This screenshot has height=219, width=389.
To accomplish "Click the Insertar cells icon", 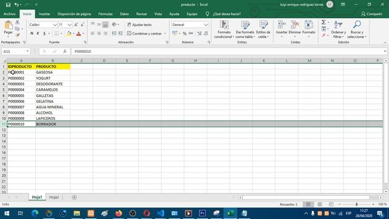I will tap(282, 25).
